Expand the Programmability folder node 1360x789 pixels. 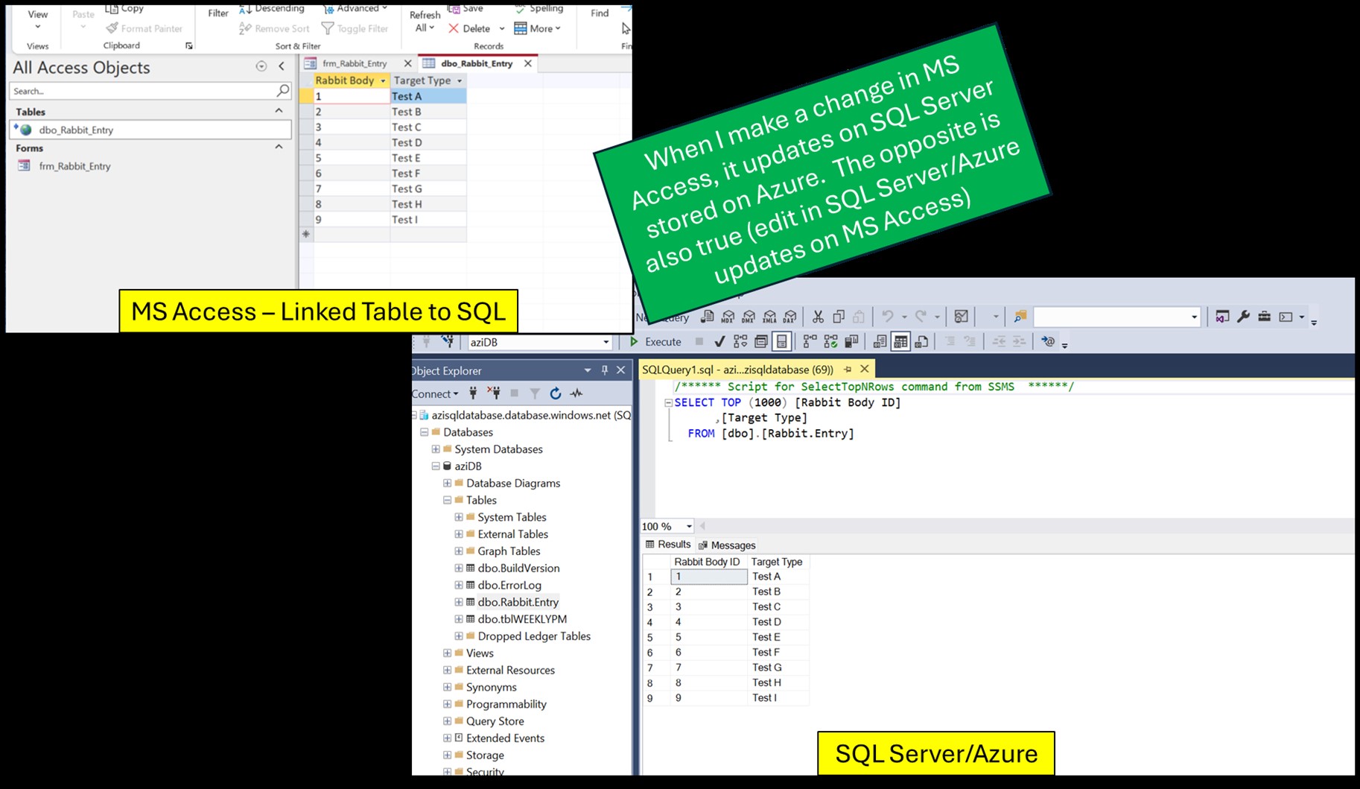pos(447,704)
